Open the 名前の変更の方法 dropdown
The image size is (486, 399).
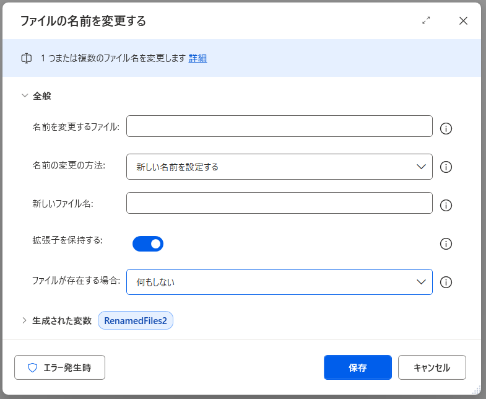point(279,167)
